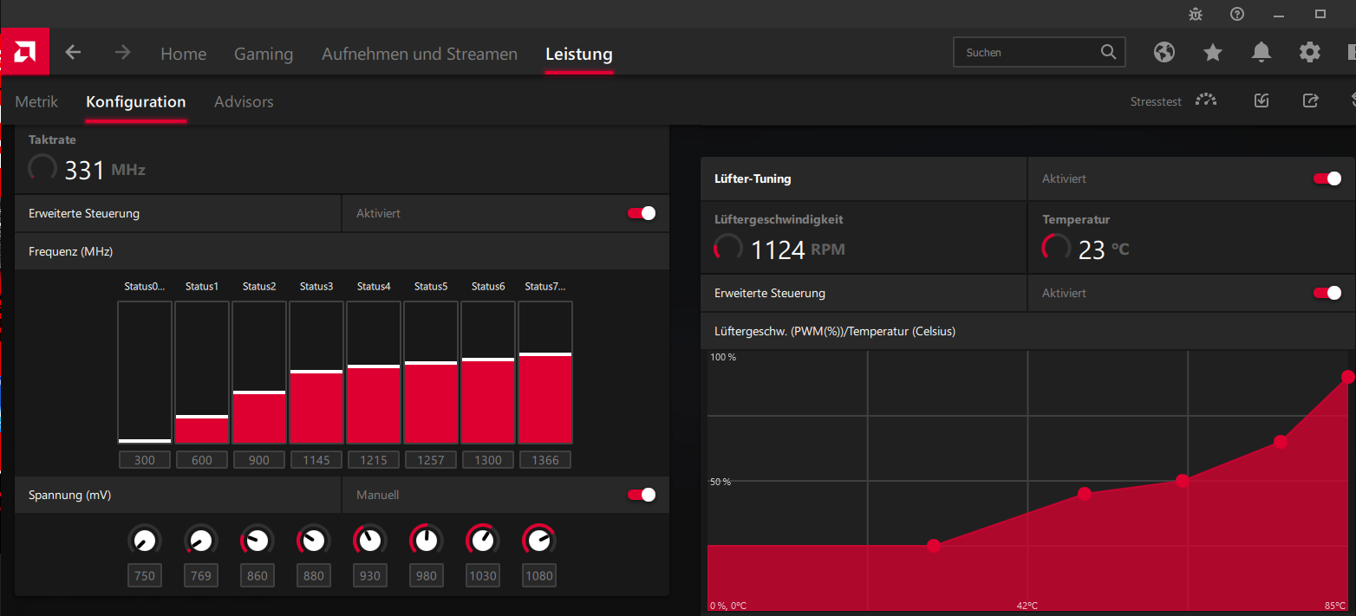Click the 880 mV voltage field
This screenshot has width=1356, height=616.
pyautogui.click(x=314, y=575)
